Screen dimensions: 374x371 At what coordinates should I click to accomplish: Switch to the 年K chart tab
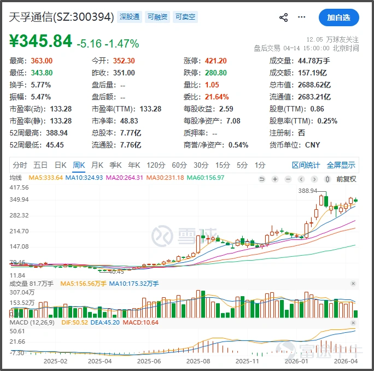134,165
